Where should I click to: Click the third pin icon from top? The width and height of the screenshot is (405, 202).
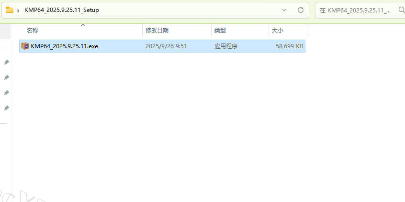6,93
